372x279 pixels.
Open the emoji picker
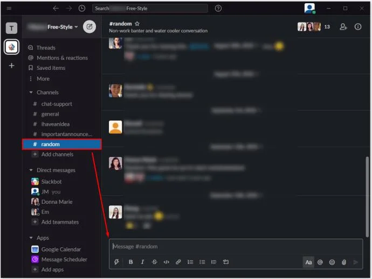(x=332, y=262)
